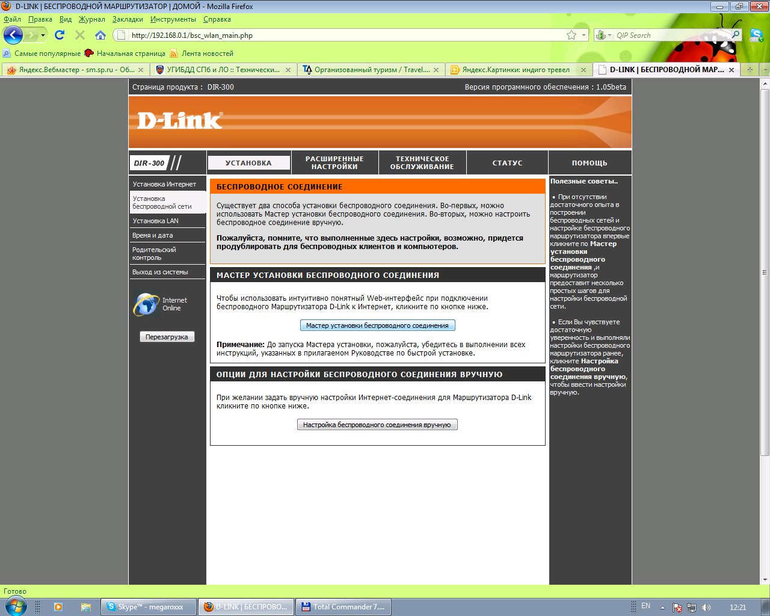Open the ТЕХНИЧЕСКОЕ ОБСЛУЖИВАНИЕ router tab

(422, 163)
